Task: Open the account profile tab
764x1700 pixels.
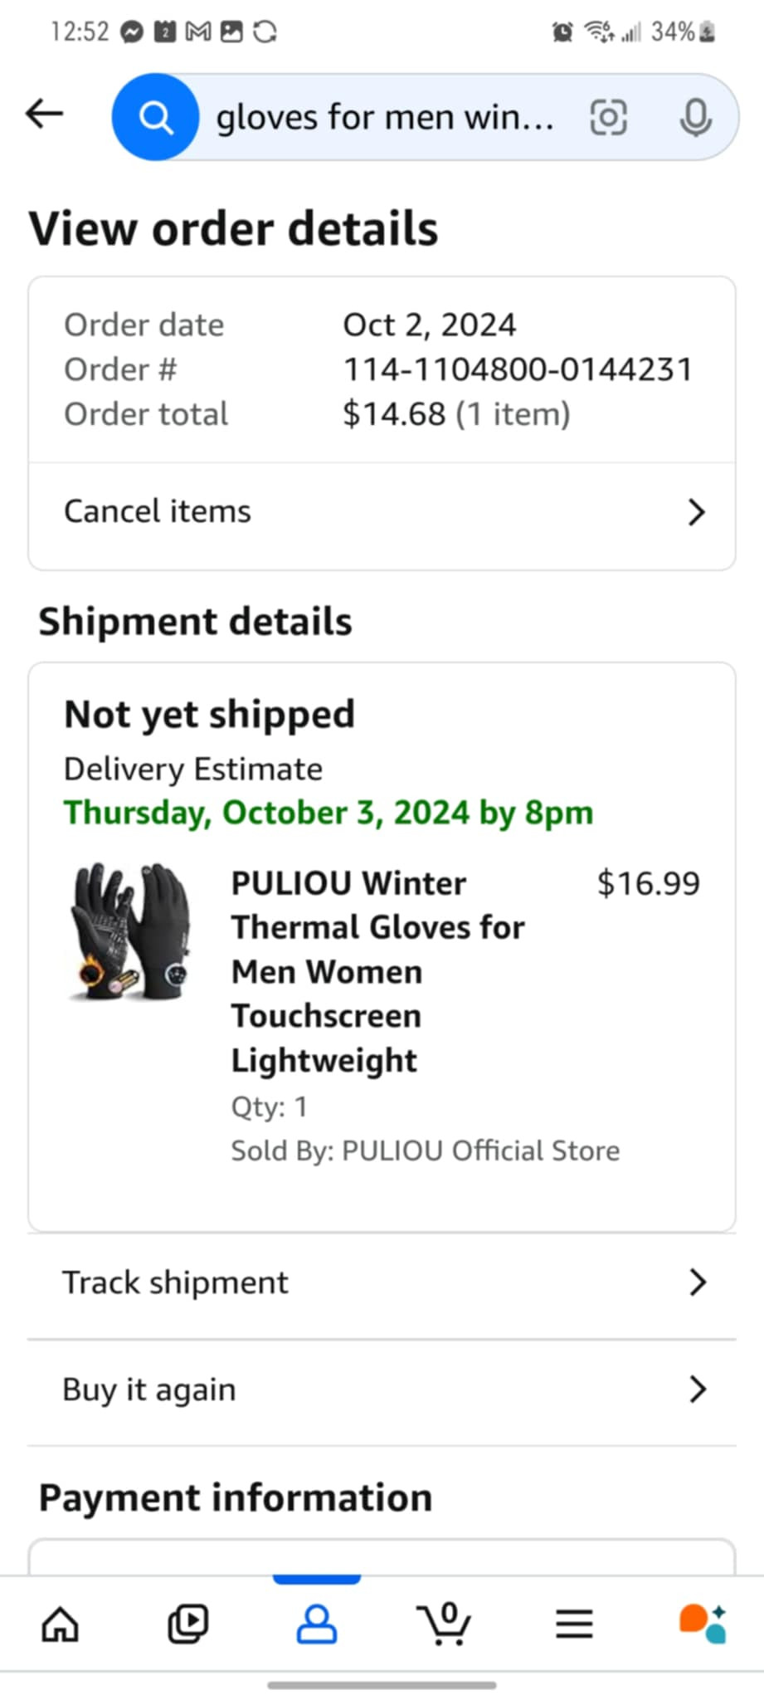Action: click(x=316, y=1624)
